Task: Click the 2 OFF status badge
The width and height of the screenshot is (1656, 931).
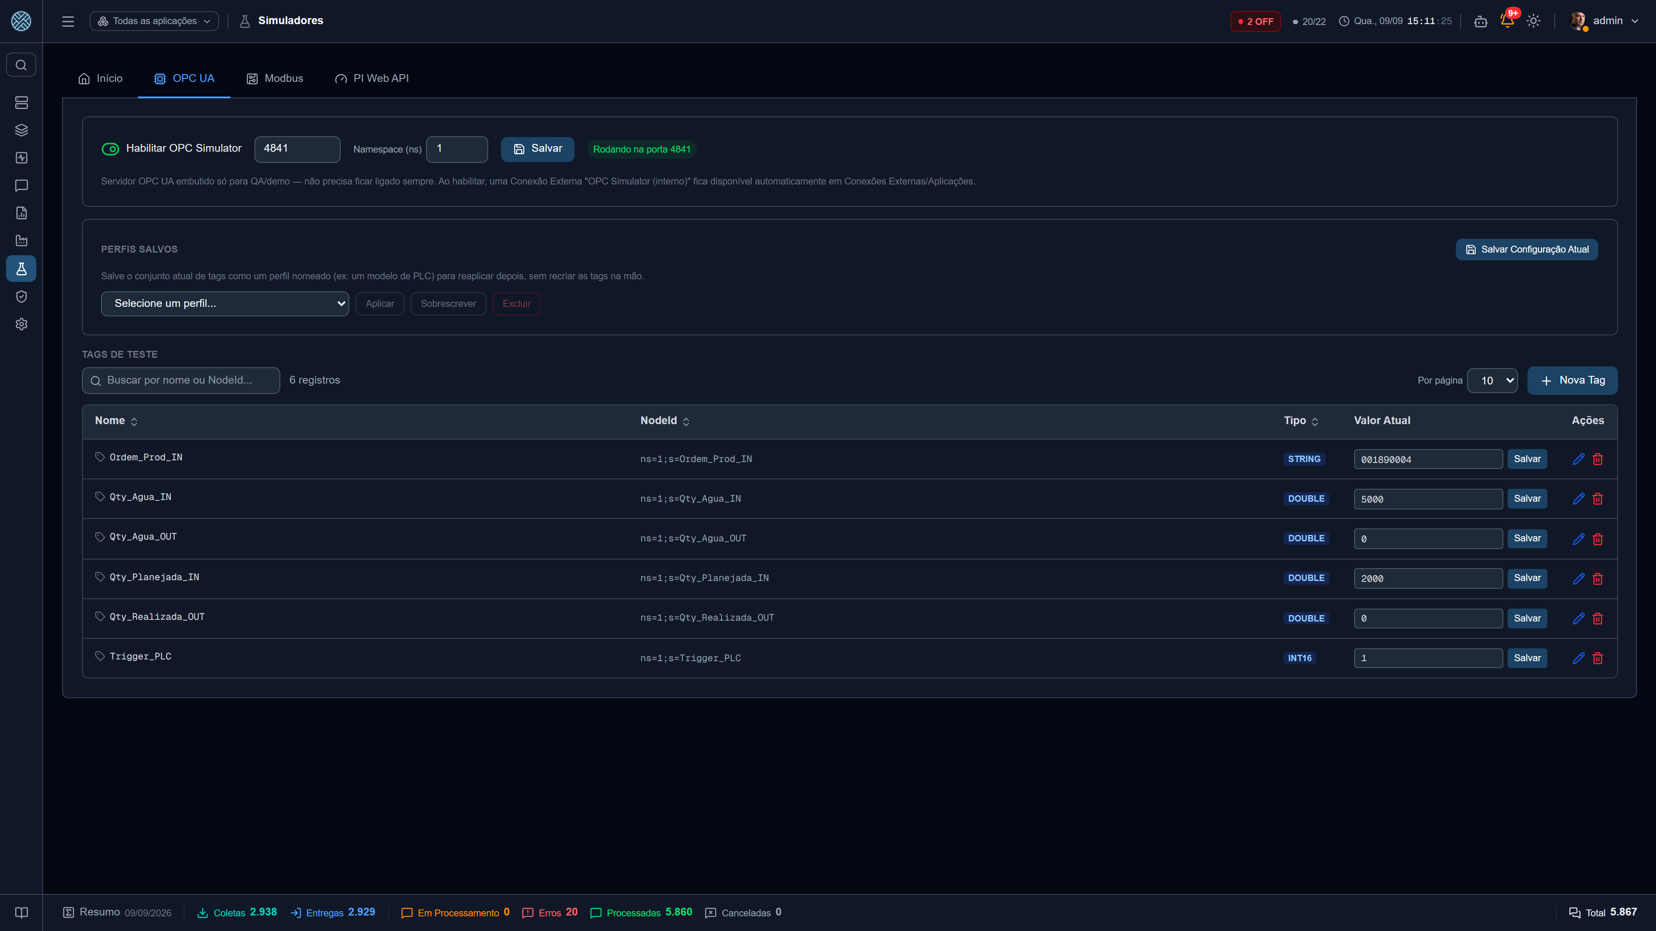Action: [1255, 21]
